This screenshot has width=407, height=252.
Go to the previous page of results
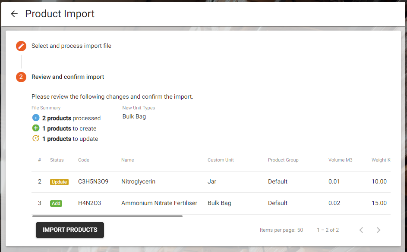tap(361, 230)
